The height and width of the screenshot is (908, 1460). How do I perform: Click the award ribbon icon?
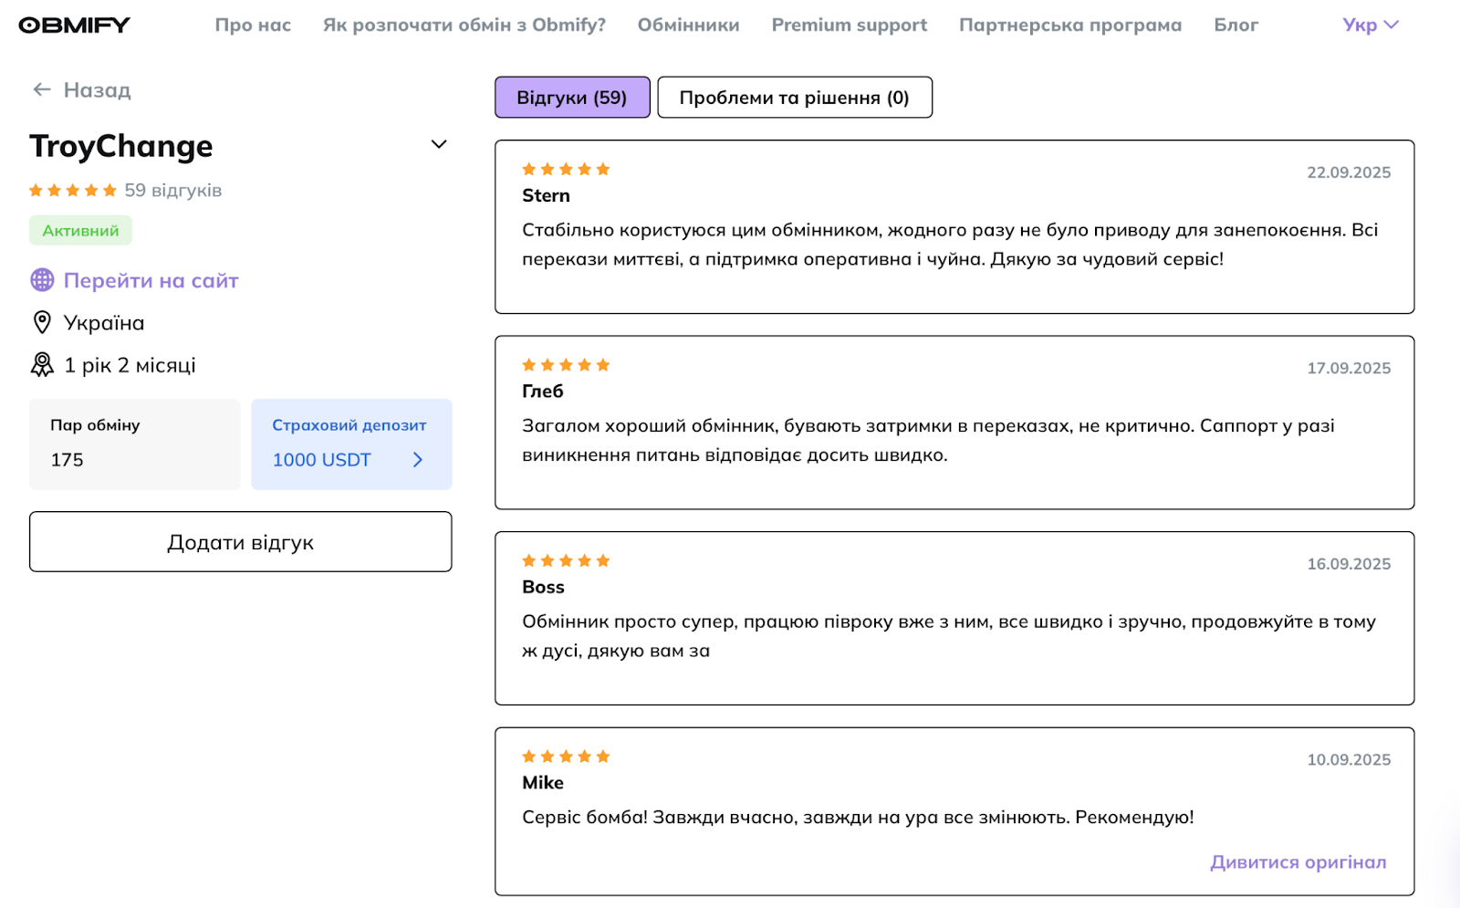point(42,365)
